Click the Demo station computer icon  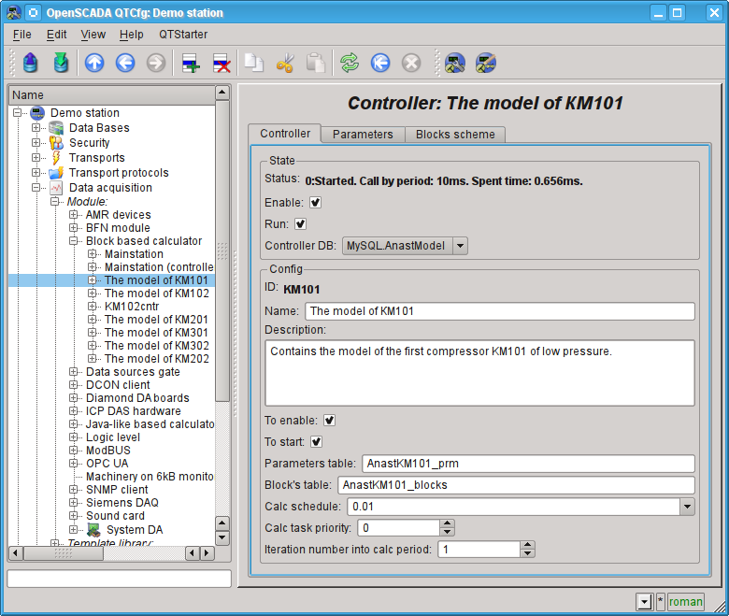coord(37,112)
